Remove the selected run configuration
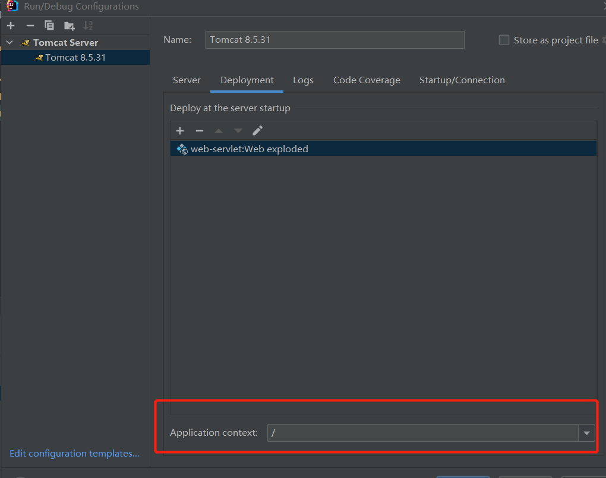The width and height of the screenshot is (606, 478). click(x=30, y=26)
